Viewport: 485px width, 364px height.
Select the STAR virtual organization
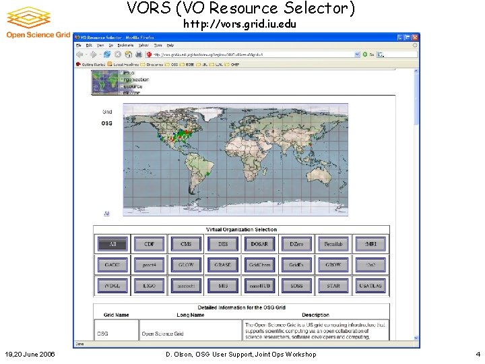(x=333, y=286)
